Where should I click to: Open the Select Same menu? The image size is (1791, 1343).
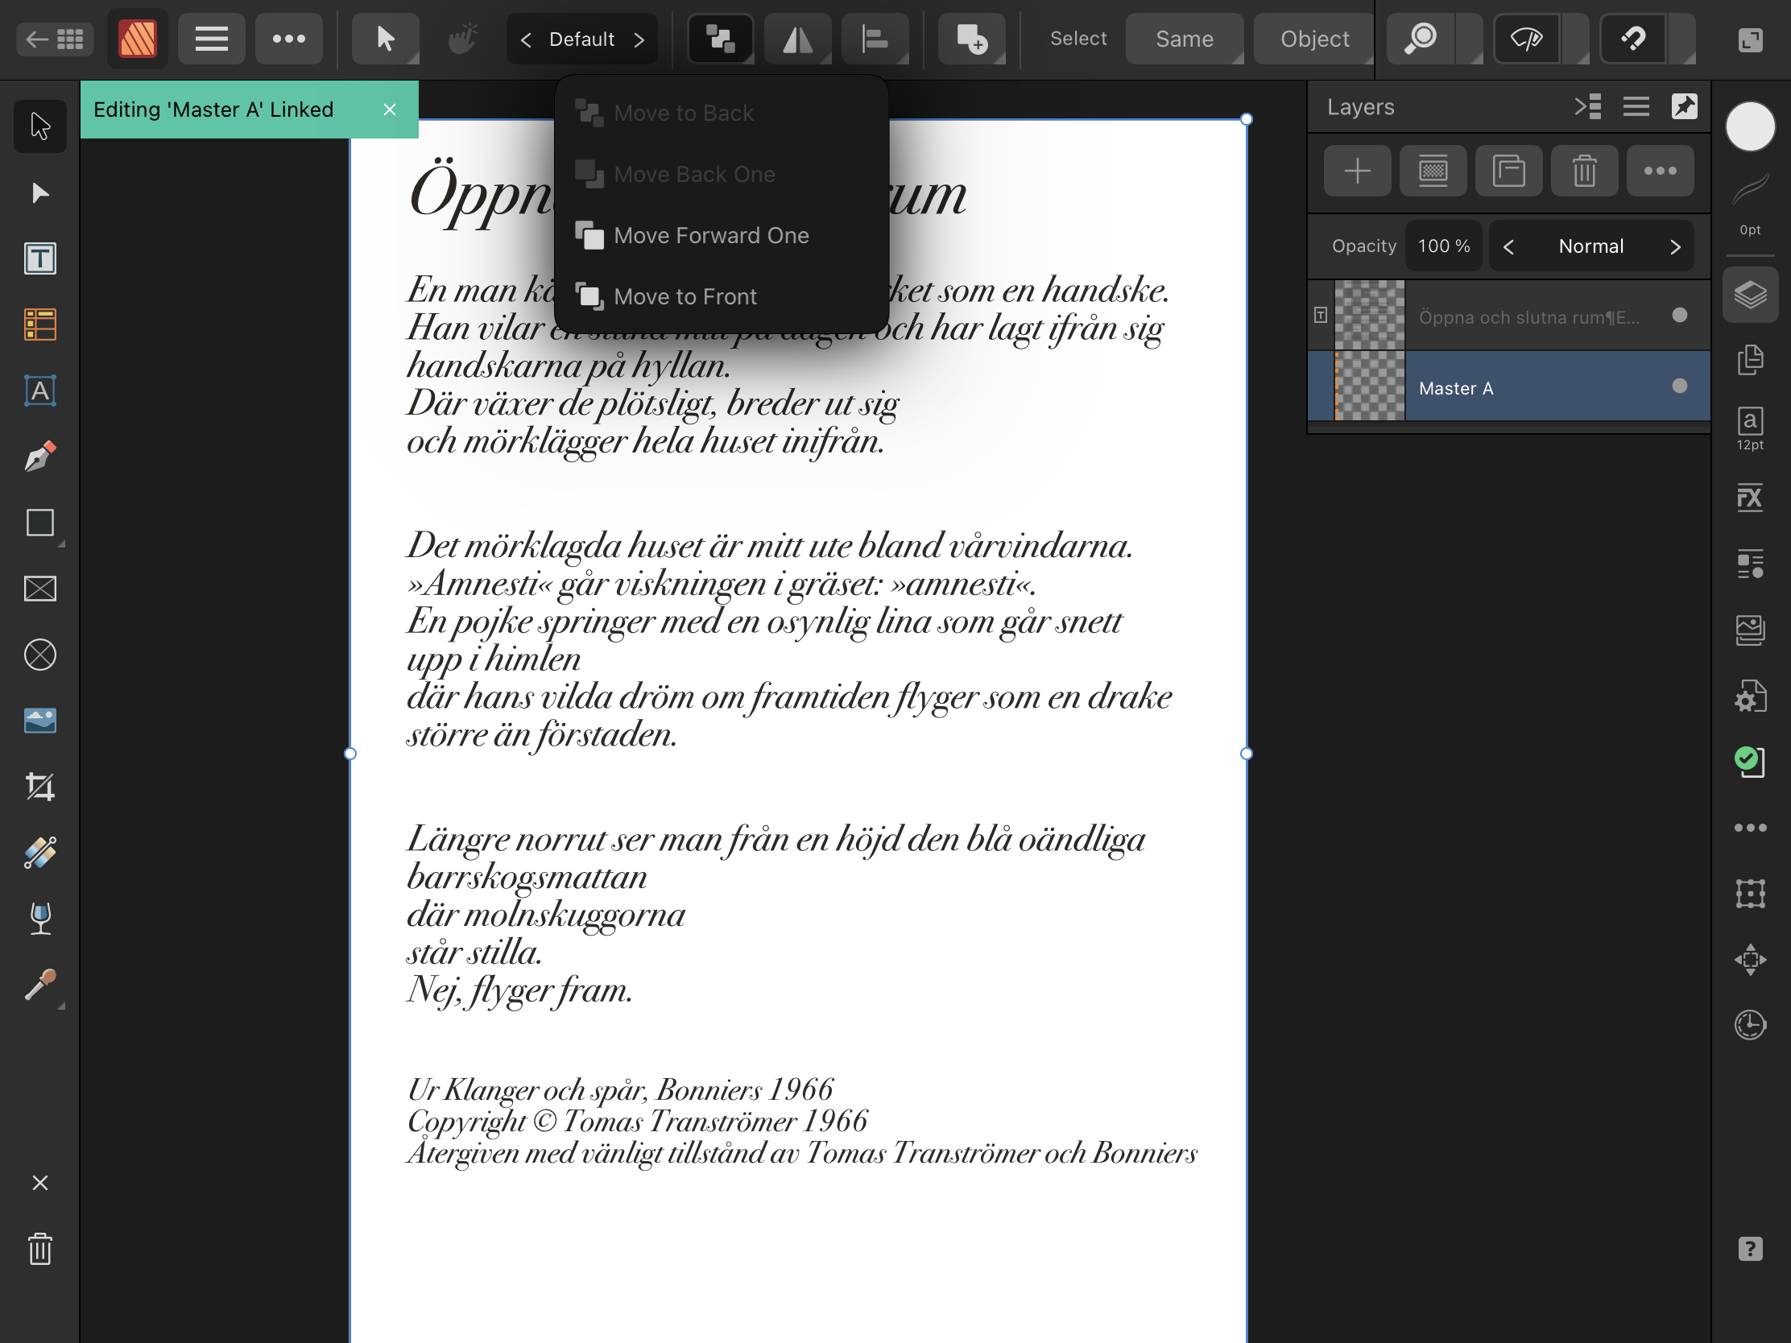[1185, 39]
